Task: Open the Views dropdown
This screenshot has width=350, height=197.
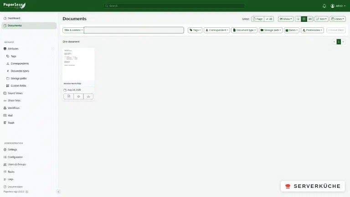Action: (x=338, y=19)
